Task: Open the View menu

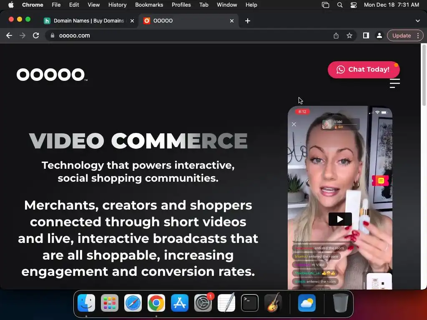Action: click(x=93, y=5)
